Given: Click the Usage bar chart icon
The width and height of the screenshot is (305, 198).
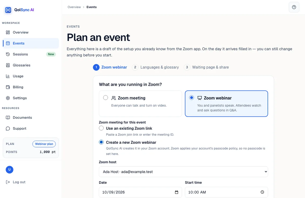Looking at the screenshot, I should coord(8,76).
